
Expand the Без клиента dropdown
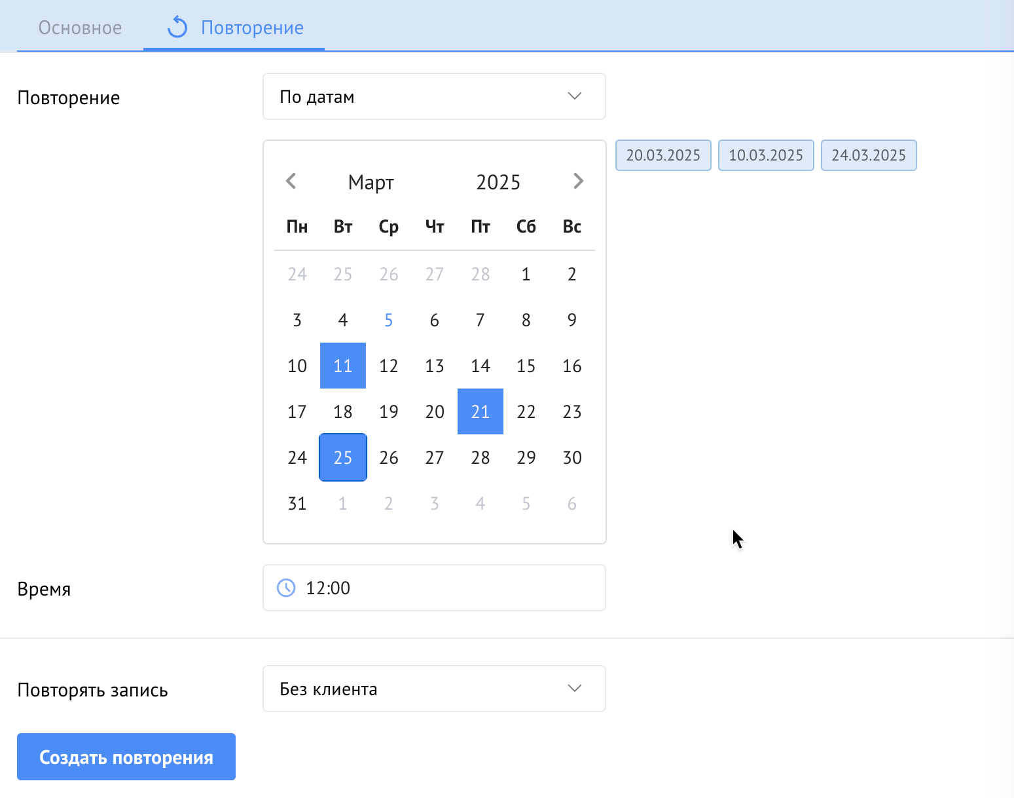434,689
